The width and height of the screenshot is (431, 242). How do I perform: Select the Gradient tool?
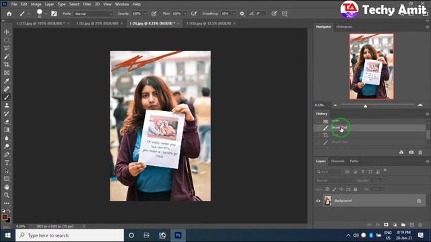[x=7, y=130]
